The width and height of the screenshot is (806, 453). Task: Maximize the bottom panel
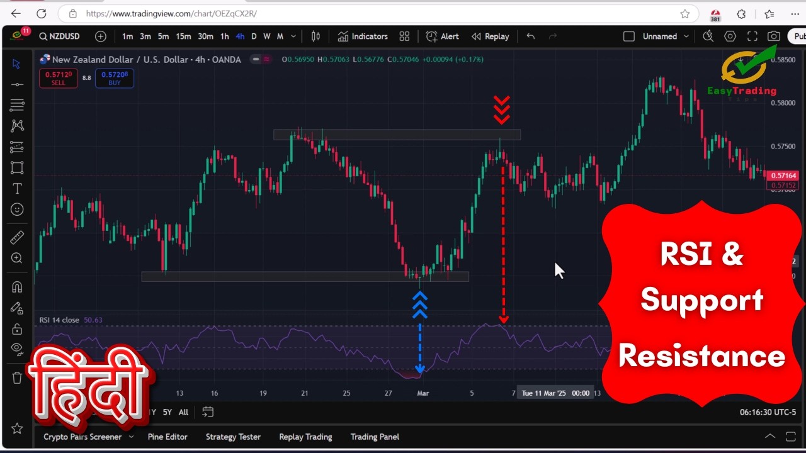[x=791, y=436]
